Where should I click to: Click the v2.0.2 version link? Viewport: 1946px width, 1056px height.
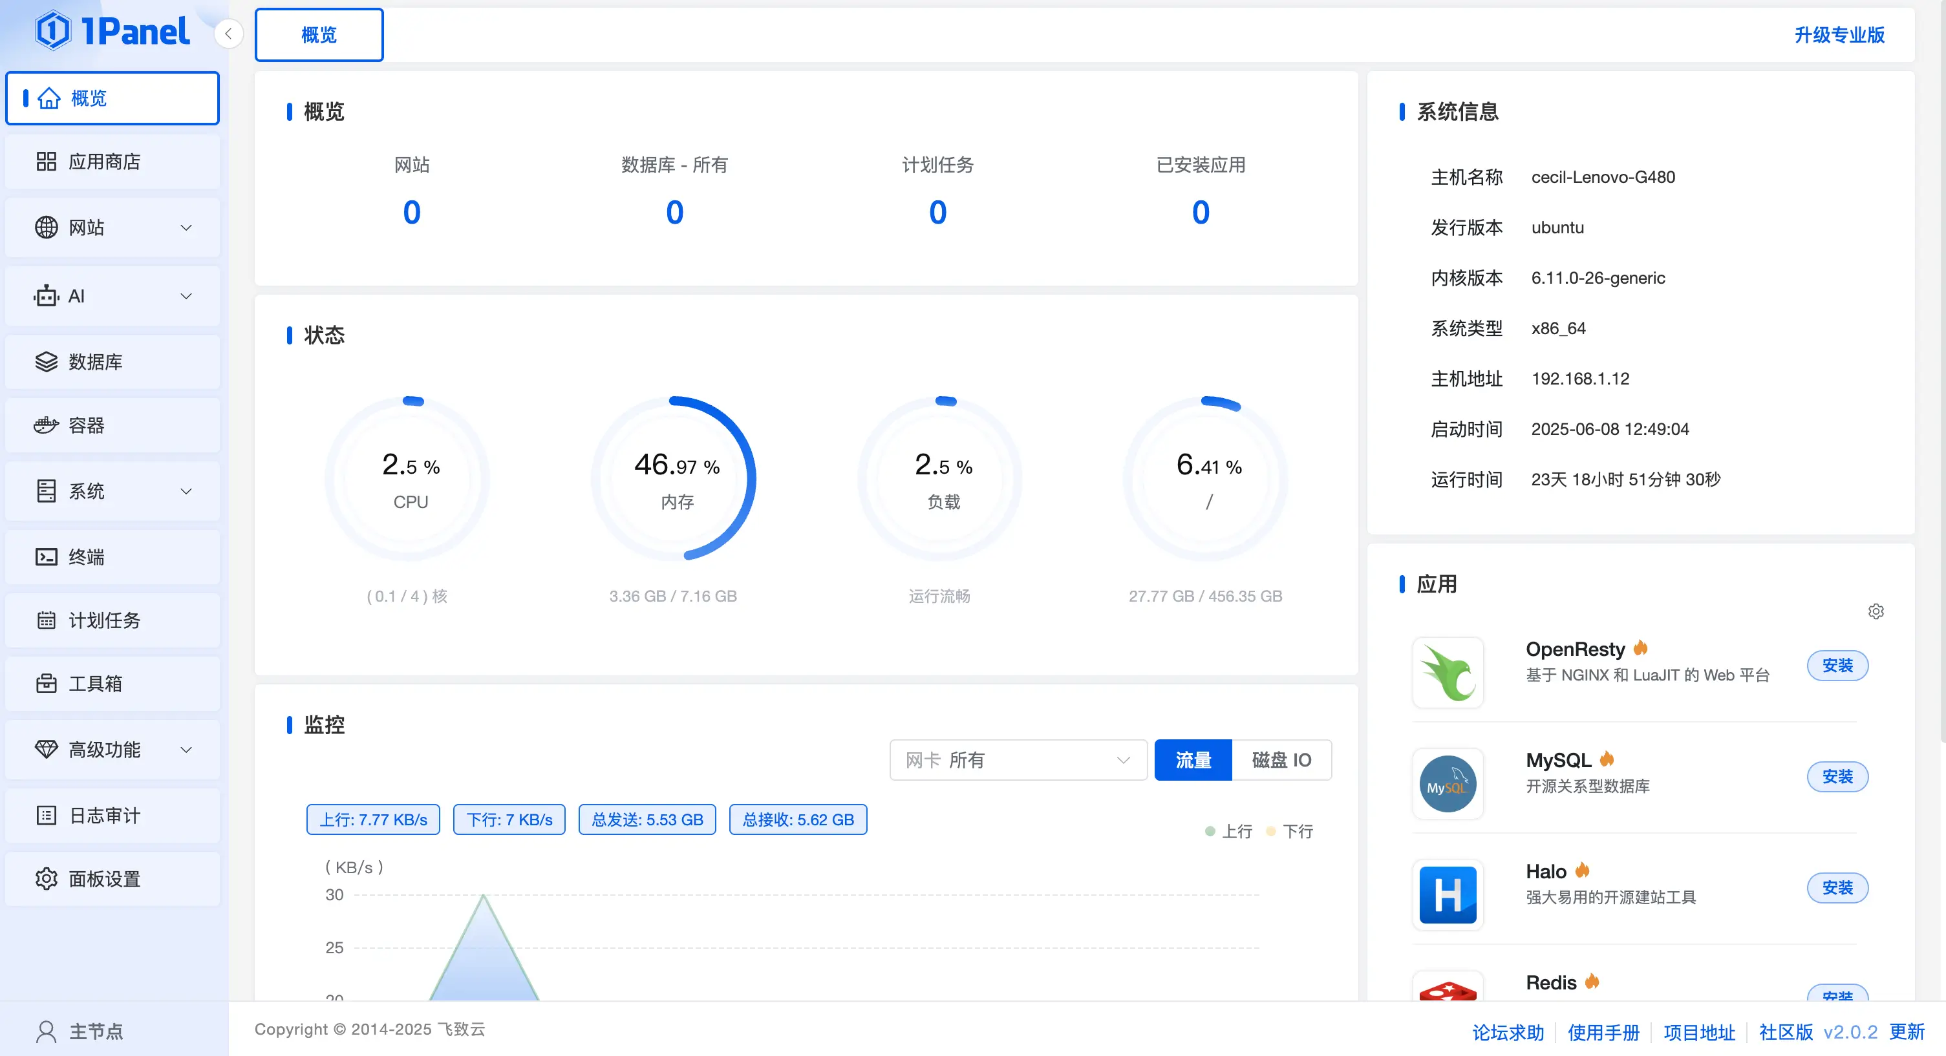point(1850,1032)
